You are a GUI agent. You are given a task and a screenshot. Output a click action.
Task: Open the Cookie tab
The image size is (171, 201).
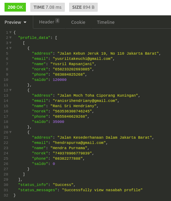click(x=78, y=22)
